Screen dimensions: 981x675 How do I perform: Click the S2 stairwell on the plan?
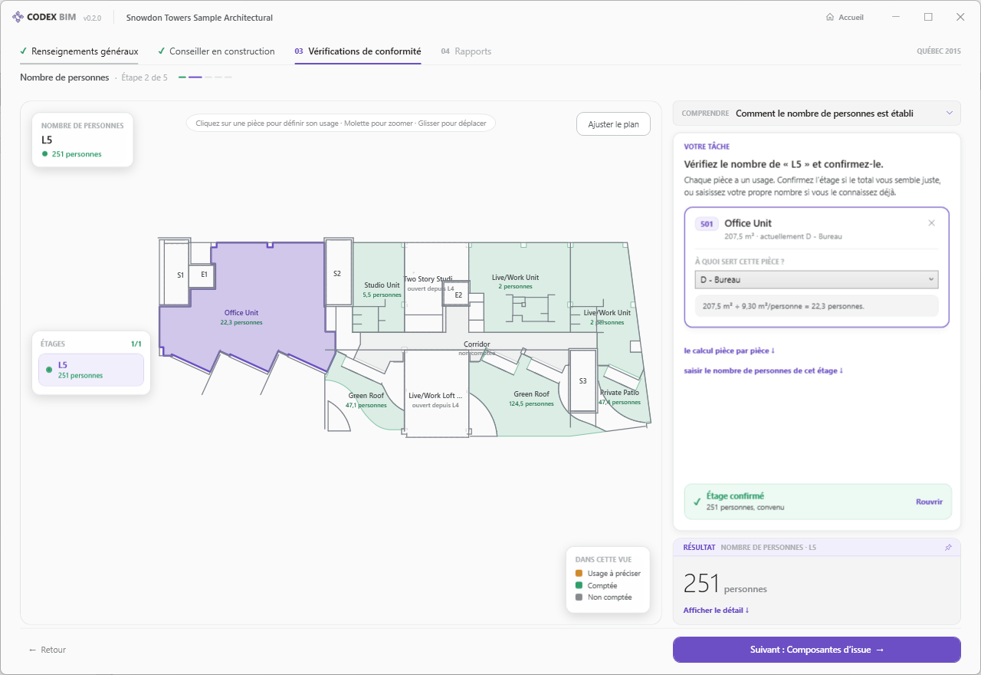pyautogui.click(x=337, y=273)
